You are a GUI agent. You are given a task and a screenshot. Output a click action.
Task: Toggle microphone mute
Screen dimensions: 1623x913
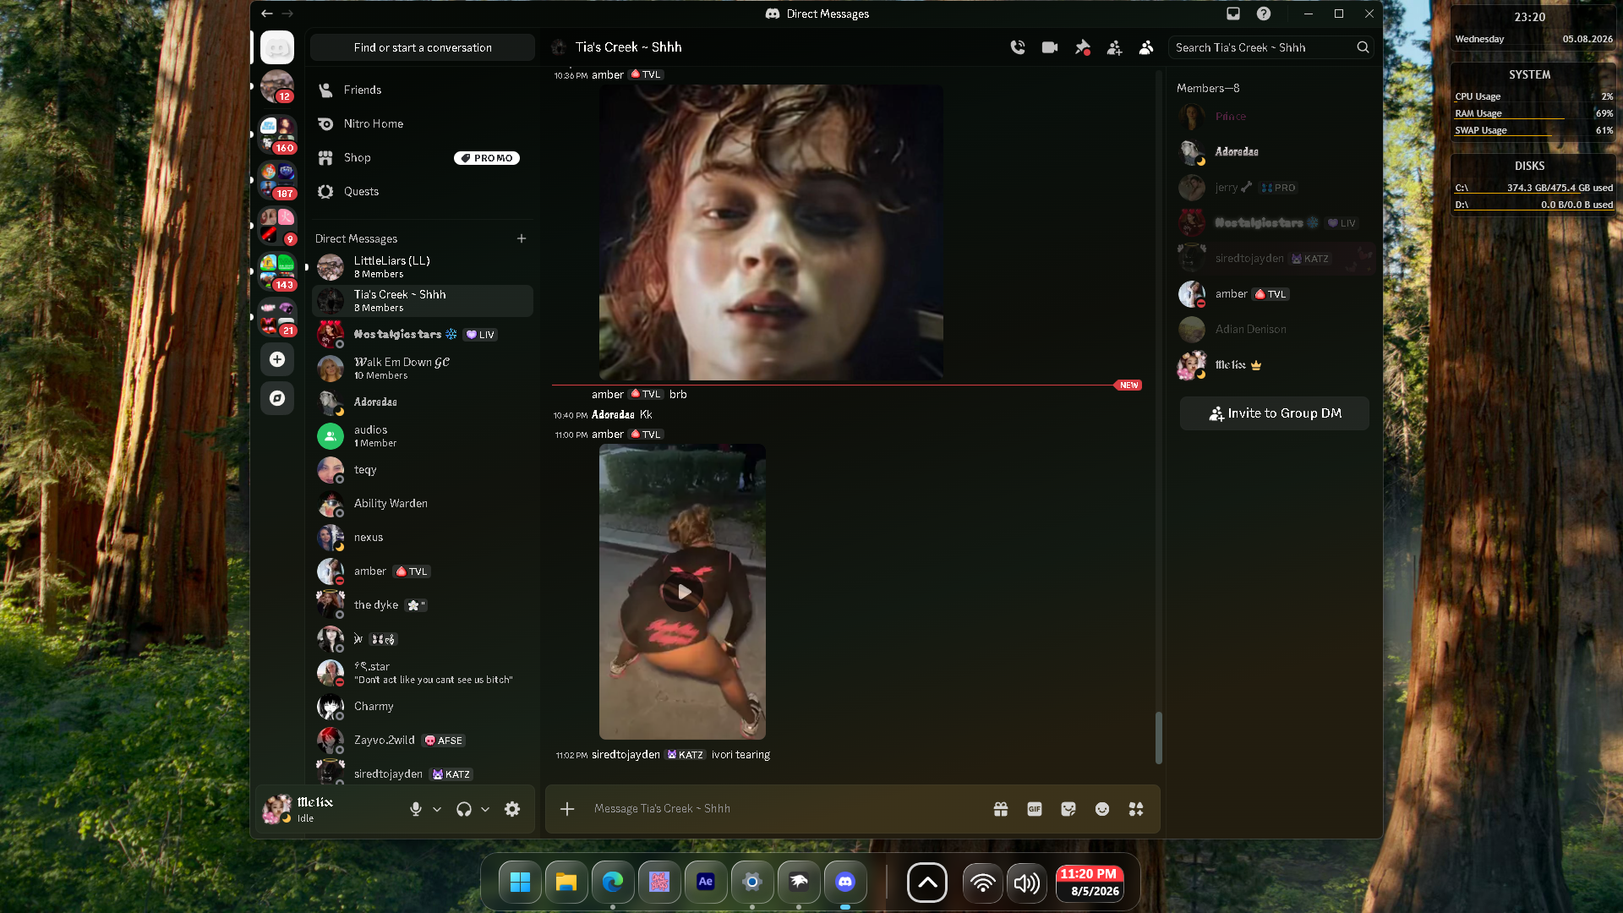coord(416,809)
